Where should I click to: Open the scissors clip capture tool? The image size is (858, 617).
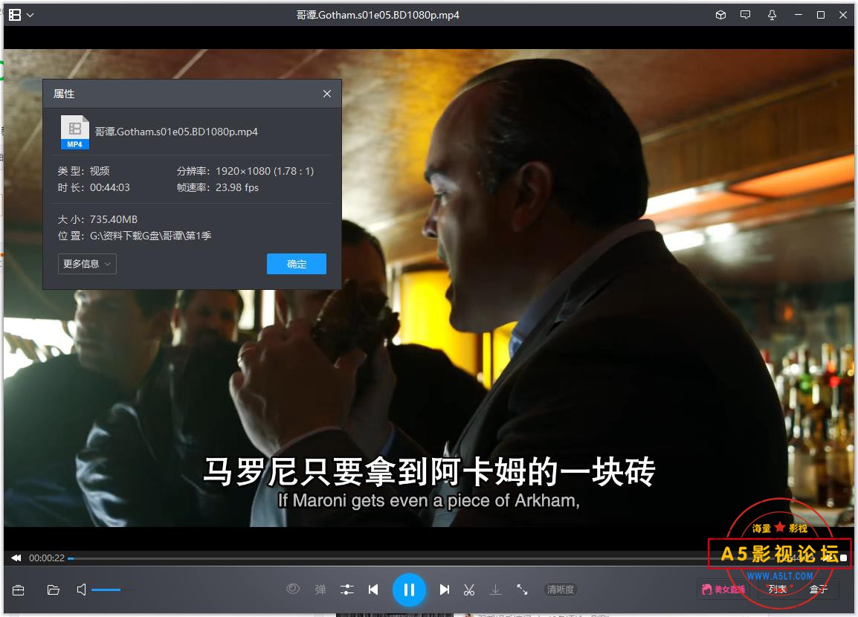[469, 589]
